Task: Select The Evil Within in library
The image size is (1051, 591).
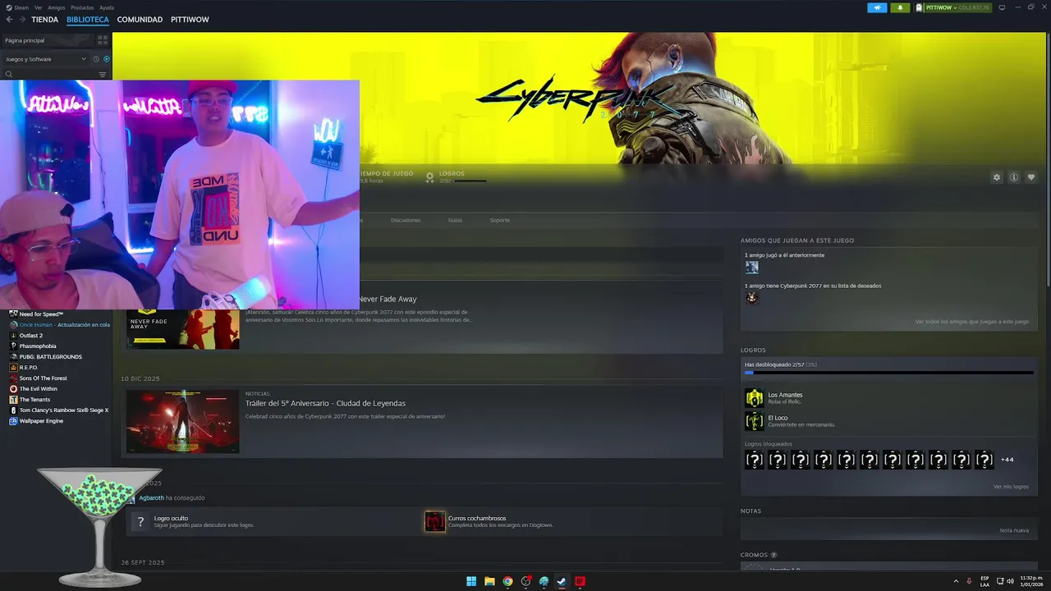Action: tap(39, 389)
